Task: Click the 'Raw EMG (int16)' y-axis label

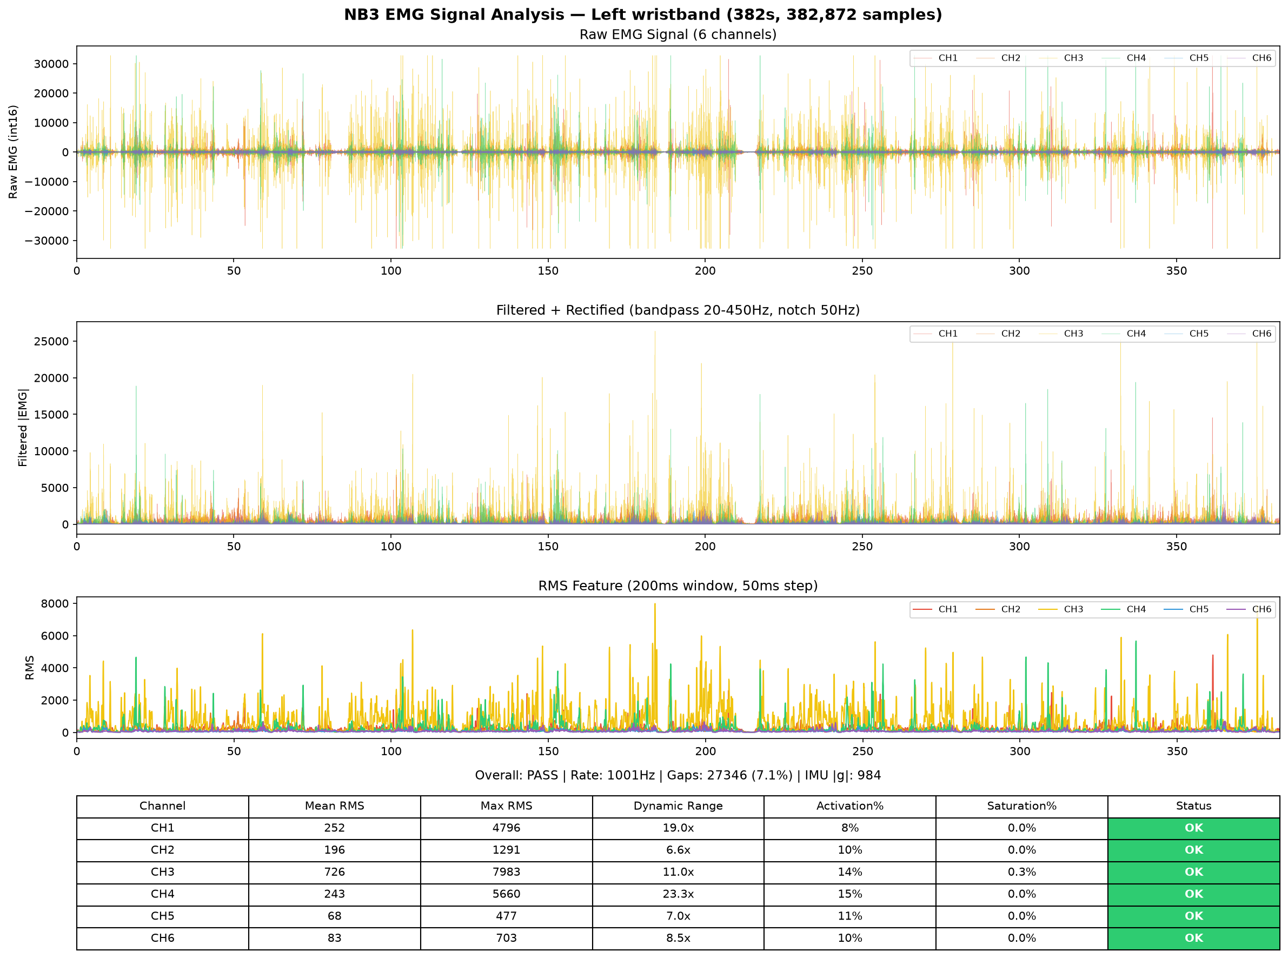Action: [14, 152]
